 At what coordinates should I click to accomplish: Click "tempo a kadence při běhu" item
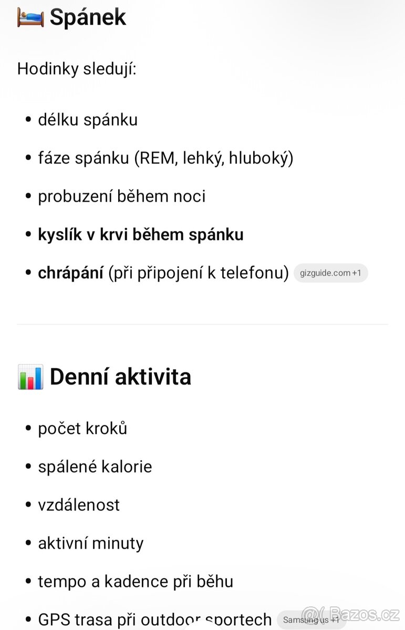click(136, 582)
